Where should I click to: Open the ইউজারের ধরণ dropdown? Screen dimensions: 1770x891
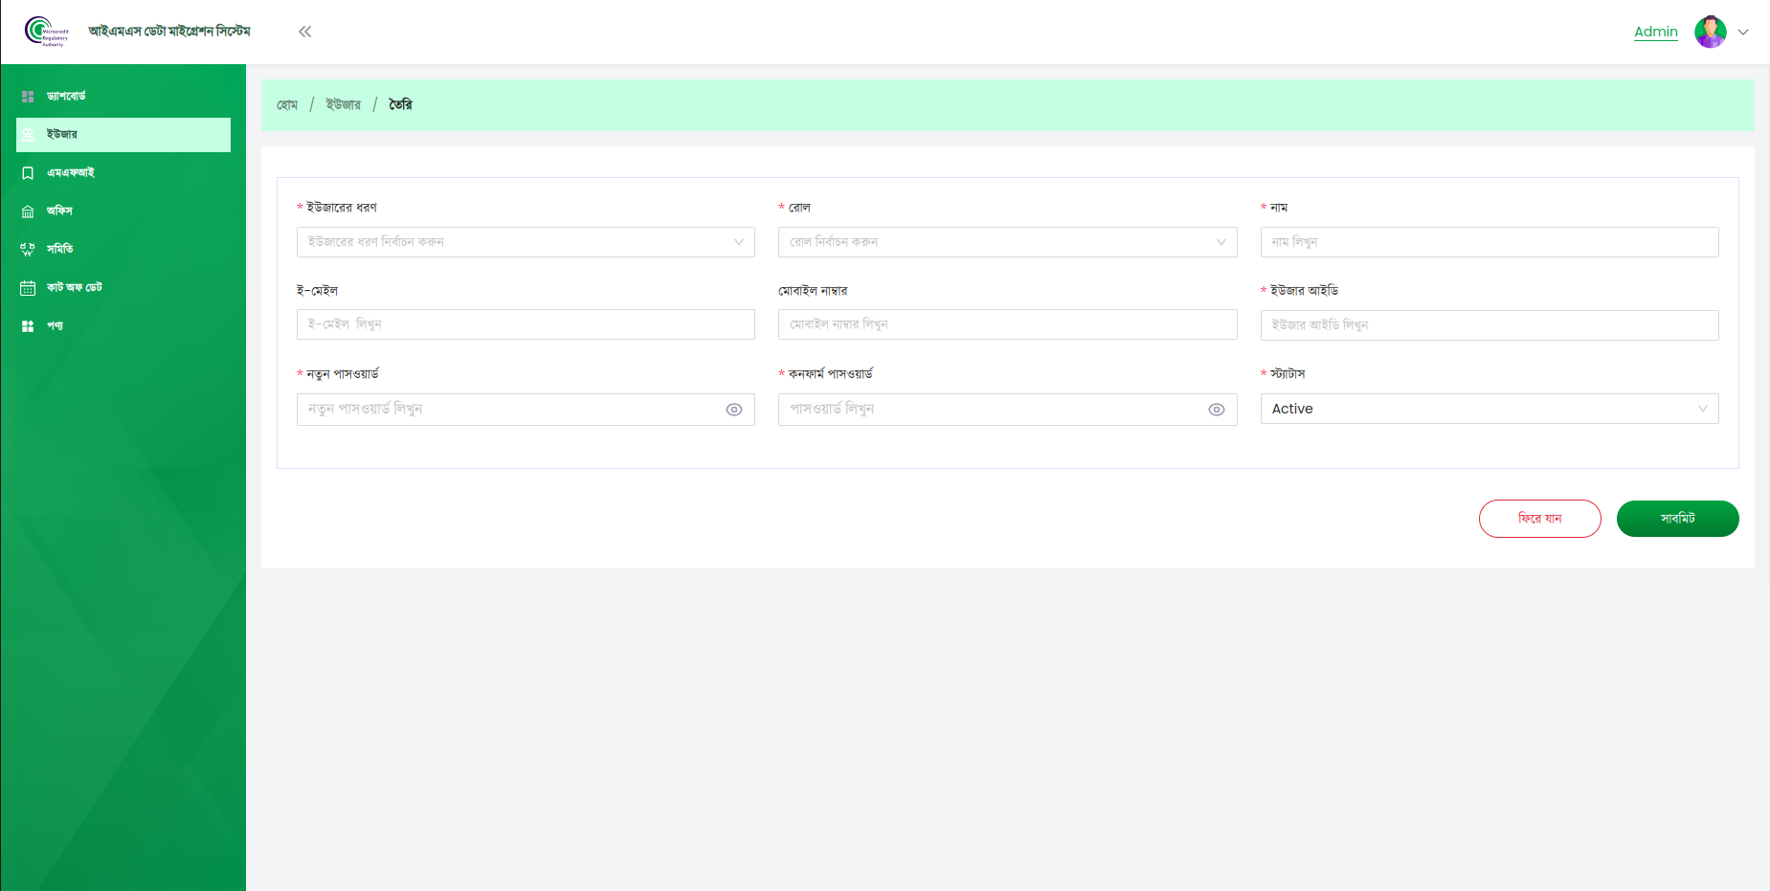click(x=525, y=242)
